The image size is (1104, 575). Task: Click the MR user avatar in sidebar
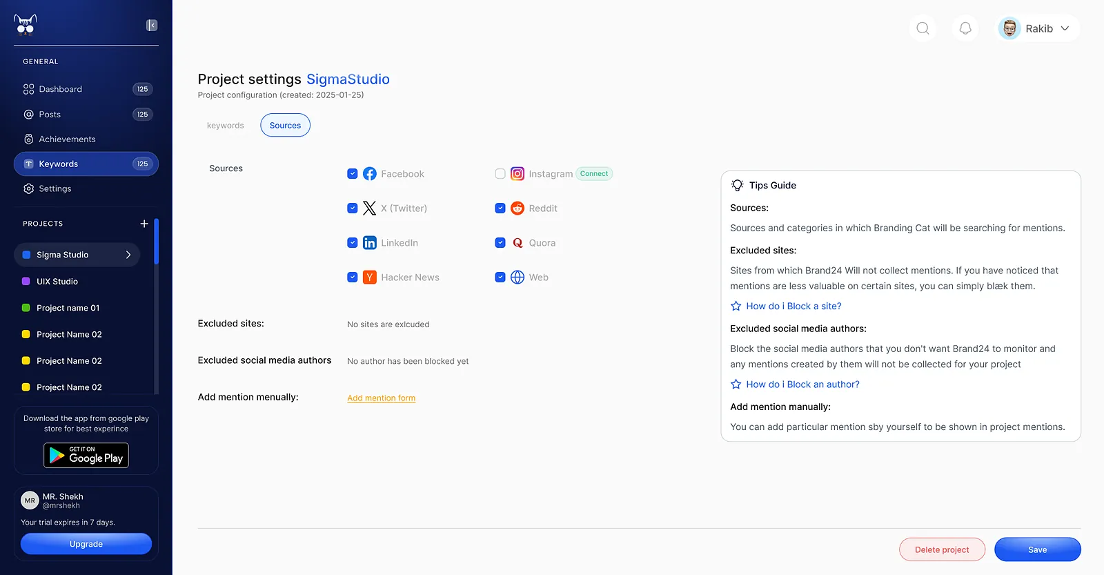[30, 500]
